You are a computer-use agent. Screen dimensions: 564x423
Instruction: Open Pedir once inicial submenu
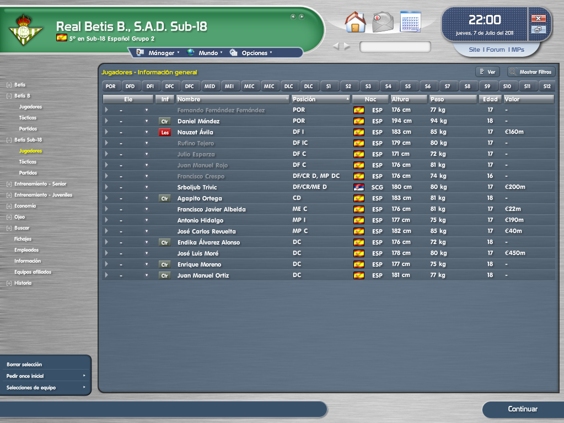click(45, 376)
